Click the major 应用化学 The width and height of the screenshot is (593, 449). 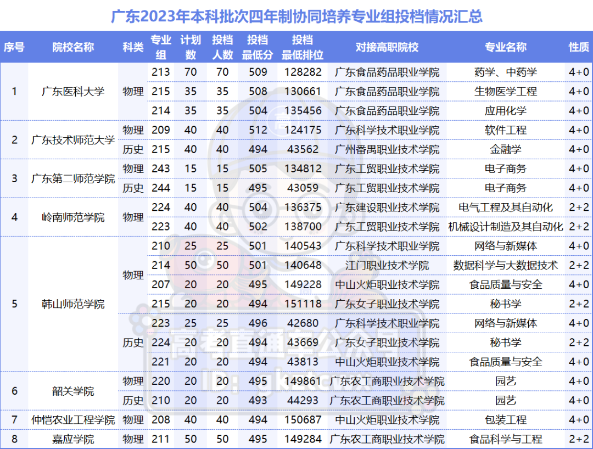tap(506, 111)
